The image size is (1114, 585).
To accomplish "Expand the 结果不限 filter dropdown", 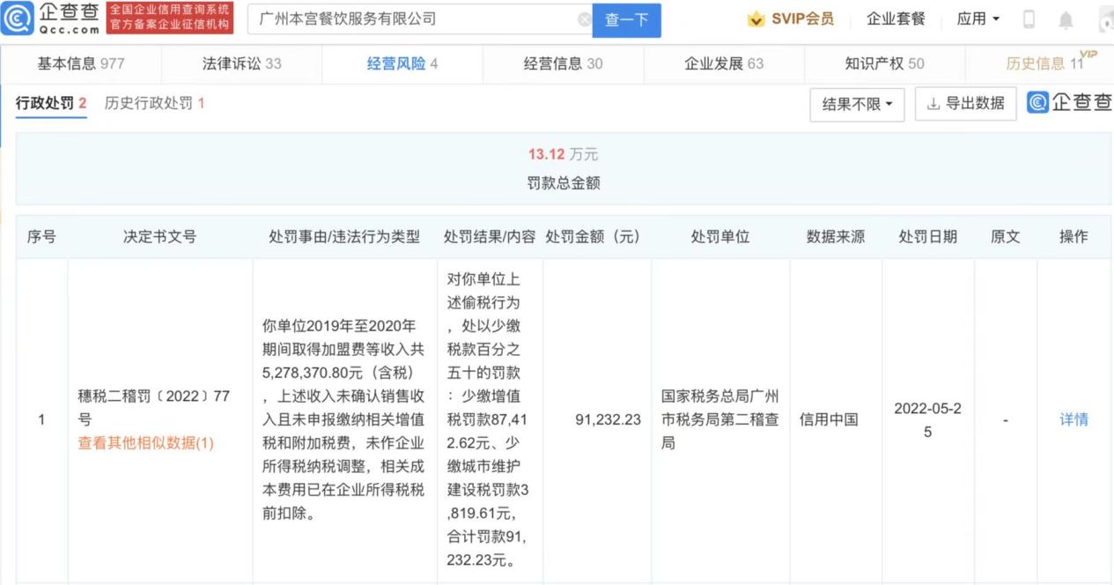I will [857, 104].
